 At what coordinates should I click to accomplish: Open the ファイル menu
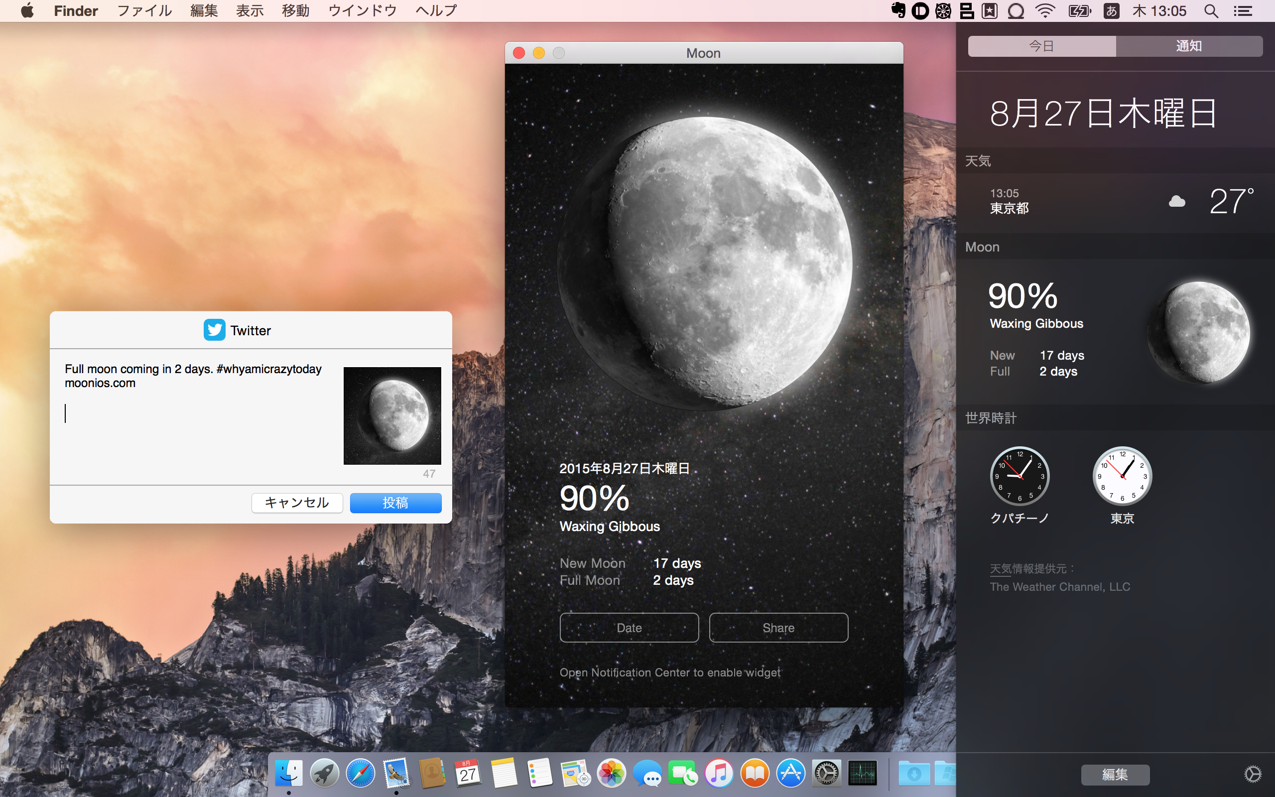point(144,10)
